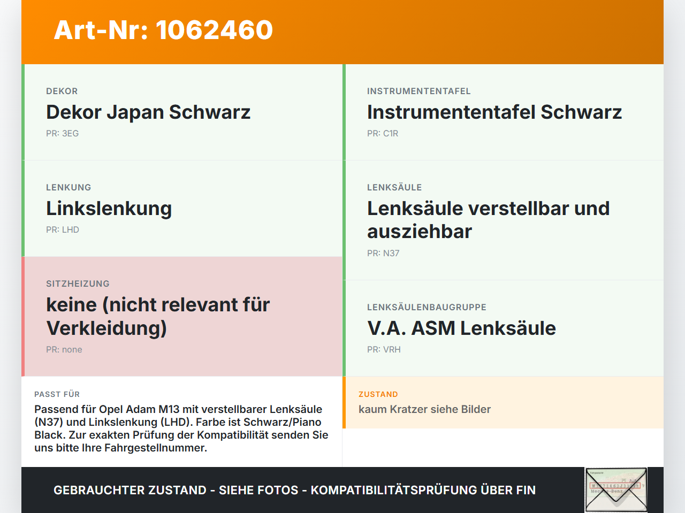Click the PR: 3EG code
Viewport: 685px width, 513px height.
(x=62, y=134)
